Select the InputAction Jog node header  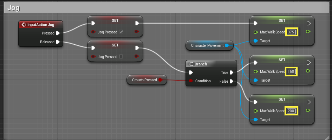(x=41, y=25)
